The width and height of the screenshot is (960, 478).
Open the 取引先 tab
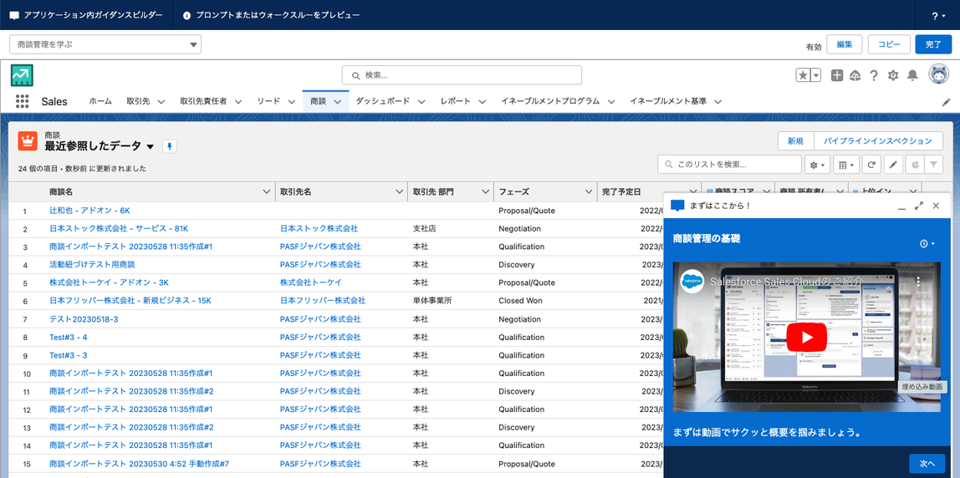pos(138,102)
